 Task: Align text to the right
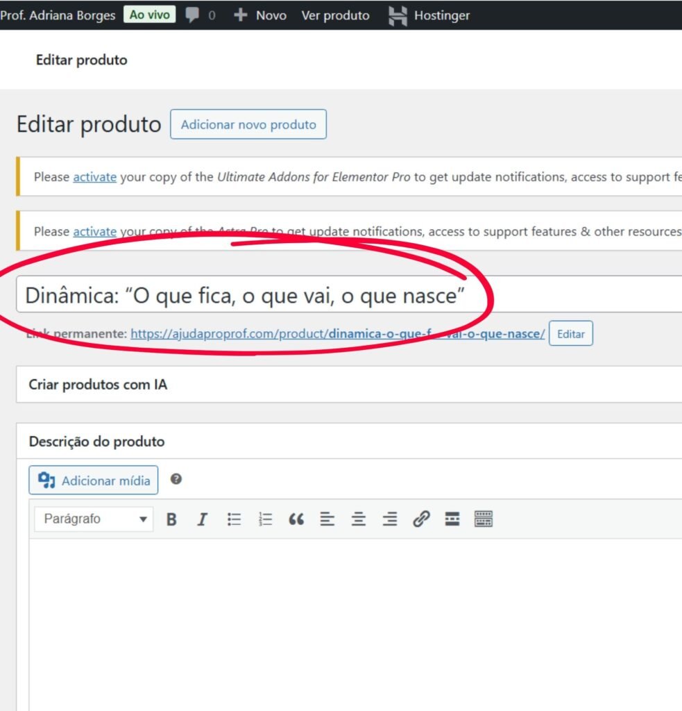pos(390,519)
